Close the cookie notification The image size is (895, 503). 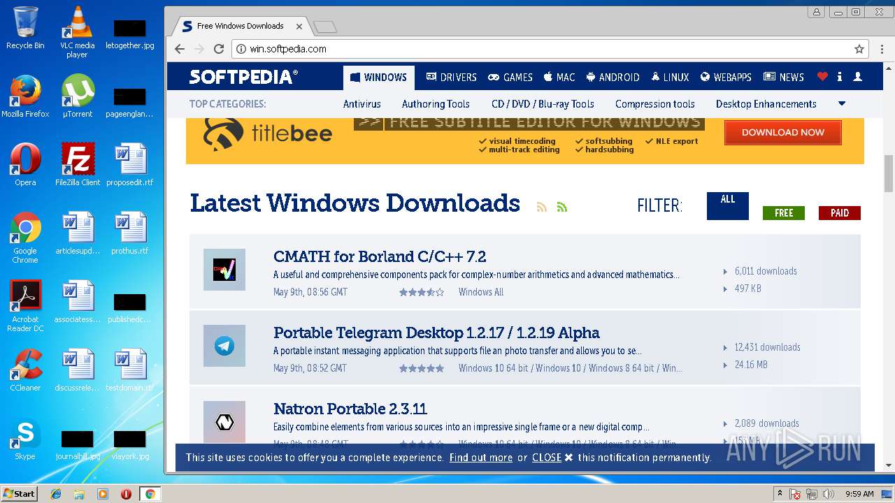click(552, 458)
